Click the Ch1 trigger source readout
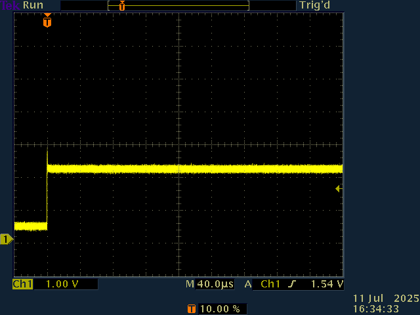Screen dimensions: 420x315 [270, 284]
